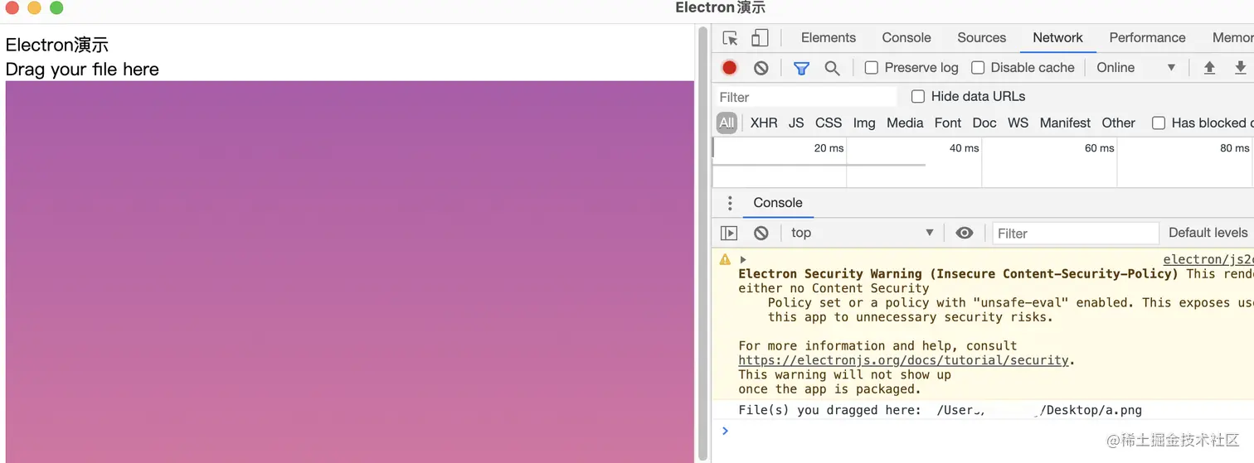
Task: Click the network Filter text field
Action: tap(806, 97)
